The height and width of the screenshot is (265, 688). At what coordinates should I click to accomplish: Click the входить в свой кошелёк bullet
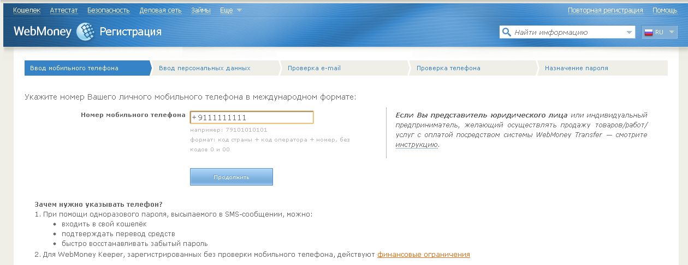(x=104, y=224)
